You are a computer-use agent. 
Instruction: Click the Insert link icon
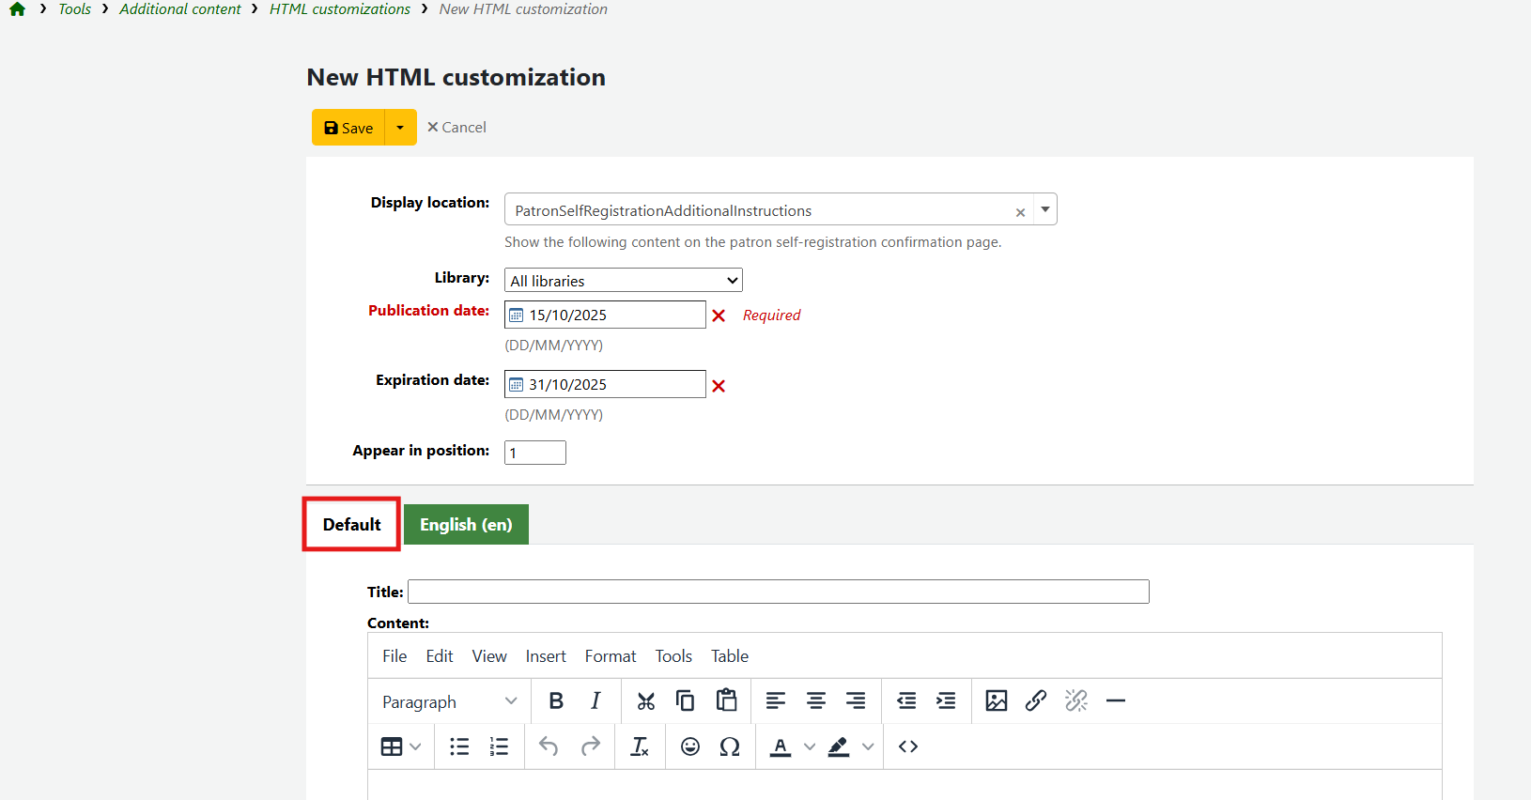[1035, 701]
